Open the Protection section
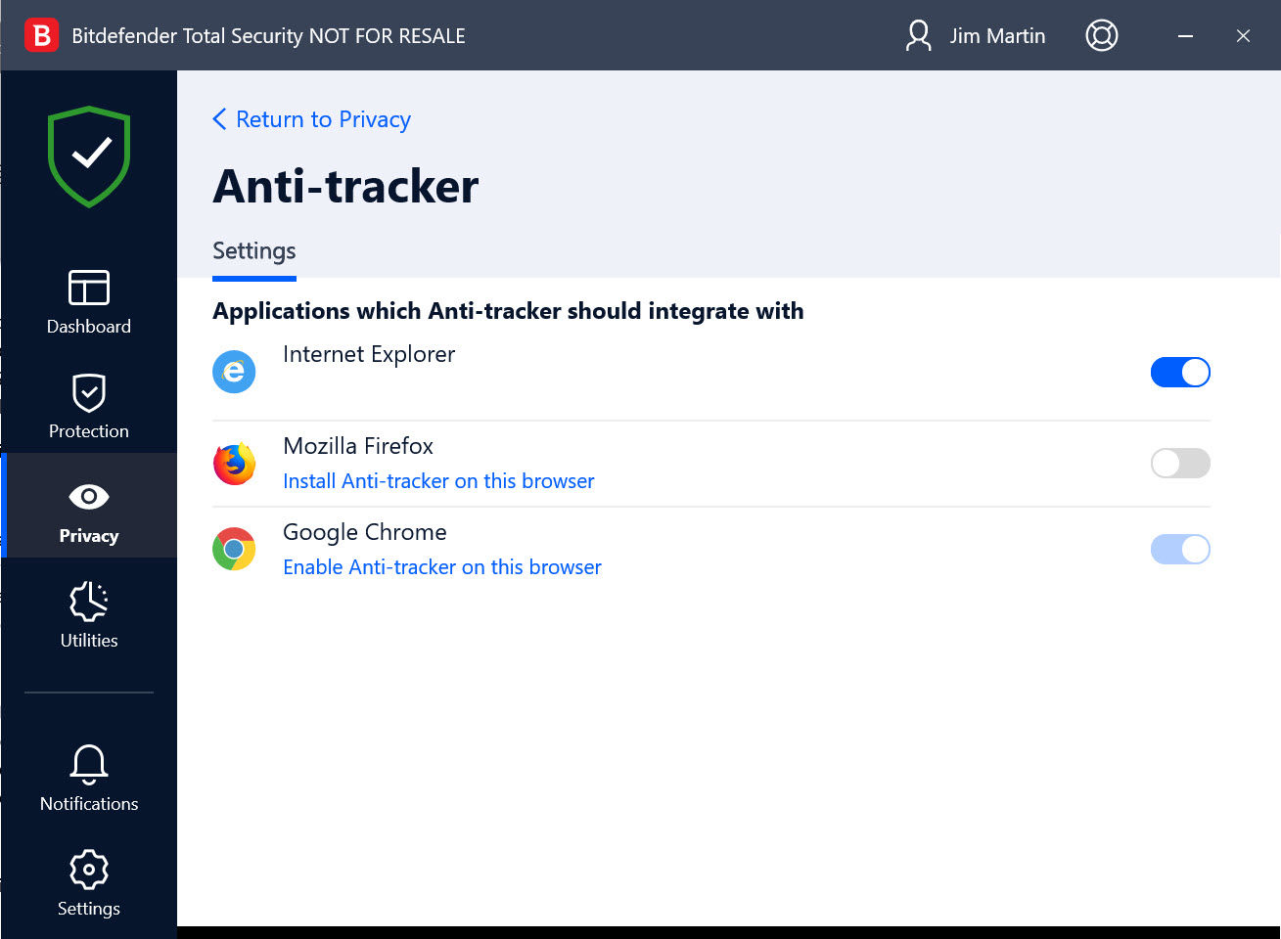Image resolution: width=1281 pixels, height=939 pixels. click(x=89, y=406)
